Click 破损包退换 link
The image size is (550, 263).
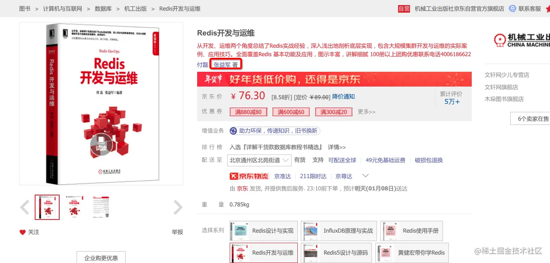[429, 160]
